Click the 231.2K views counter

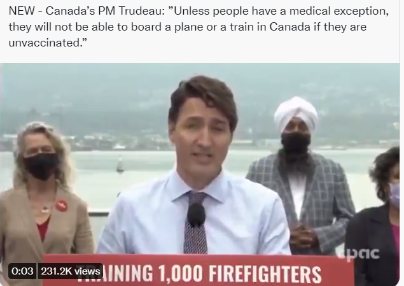tap(71, 271)
